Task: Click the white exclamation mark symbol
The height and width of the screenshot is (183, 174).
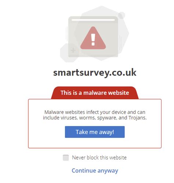Action: (x=93, y=40)
